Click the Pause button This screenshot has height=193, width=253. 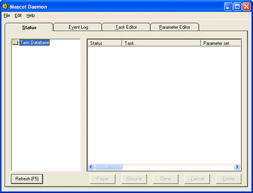[x=103, y=179]
